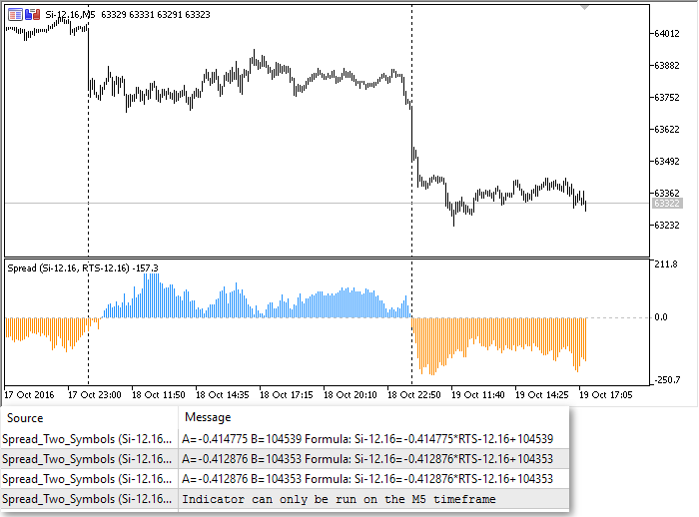Viewport: 699px width, 517px height.
Task: Click the time label 18 Oct 20:10
Action: [349, 395]
